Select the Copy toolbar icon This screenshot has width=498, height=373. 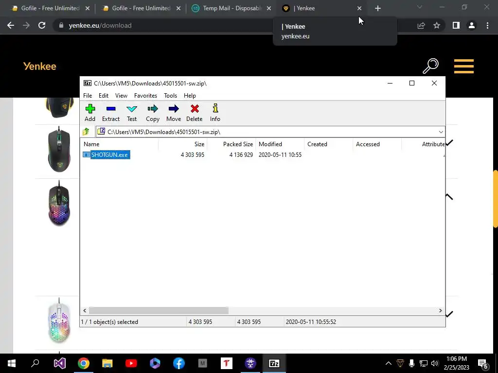[x=152, y=113]
